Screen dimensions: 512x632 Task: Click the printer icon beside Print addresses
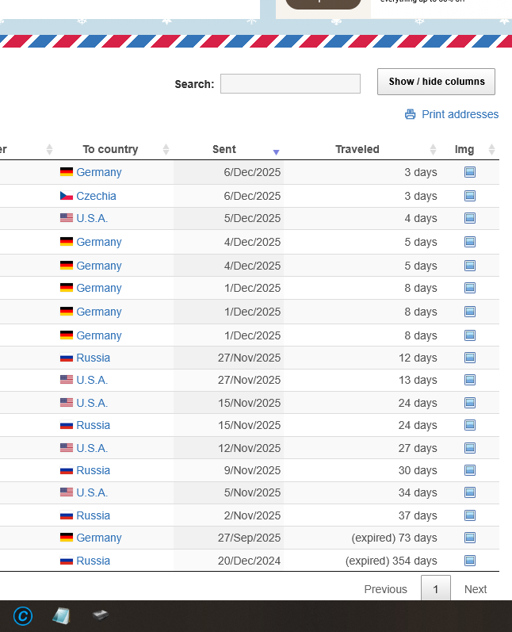[410, 114]
